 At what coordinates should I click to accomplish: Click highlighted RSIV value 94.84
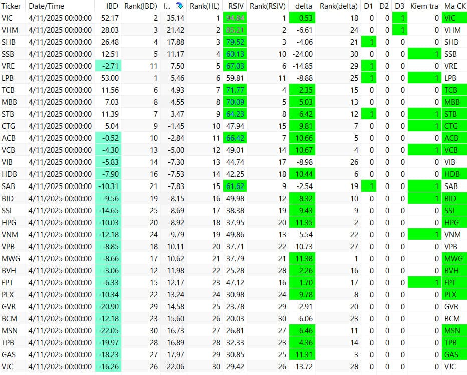coord(235,18)
